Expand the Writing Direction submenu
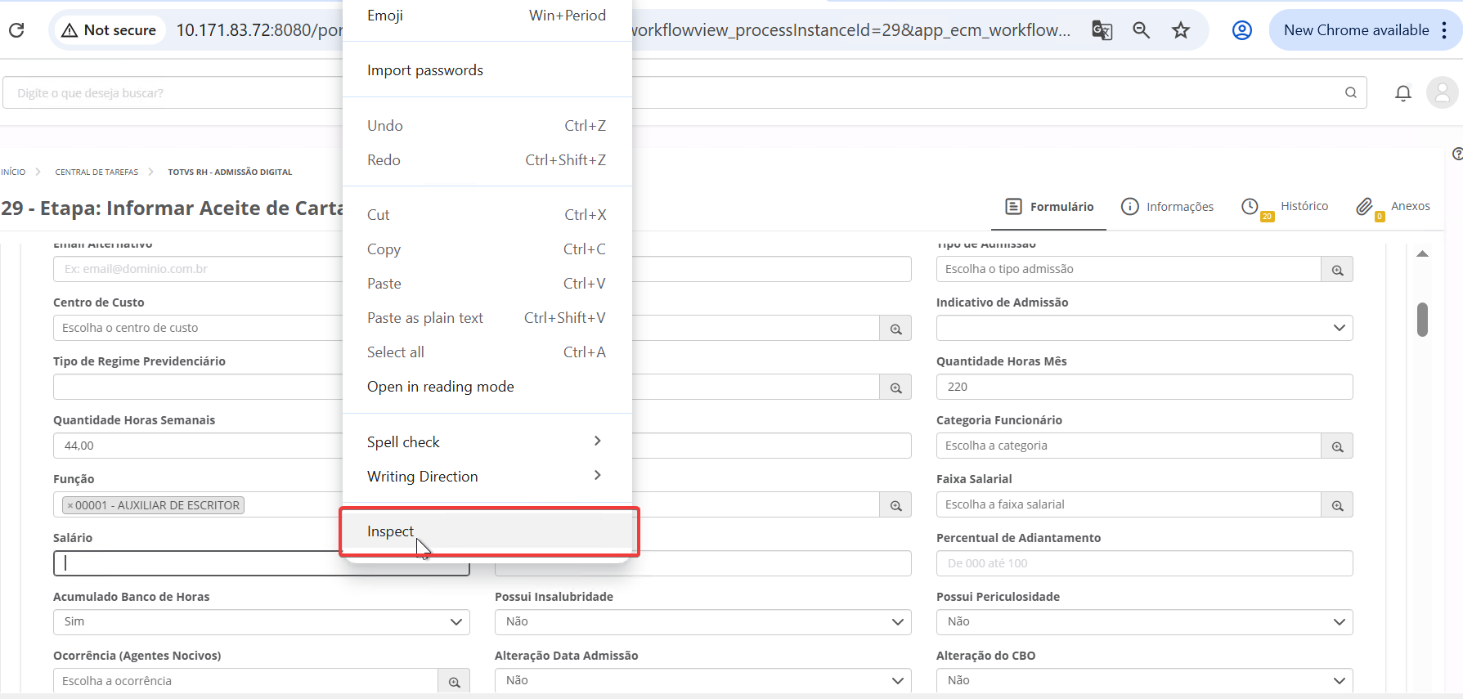This screenshot has height=699, width=1463. 487,476
